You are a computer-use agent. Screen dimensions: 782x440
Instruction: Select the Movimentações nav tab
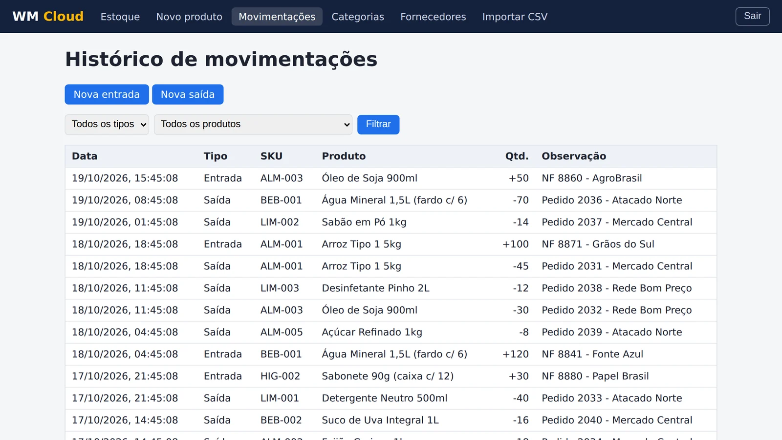(277, 17)
